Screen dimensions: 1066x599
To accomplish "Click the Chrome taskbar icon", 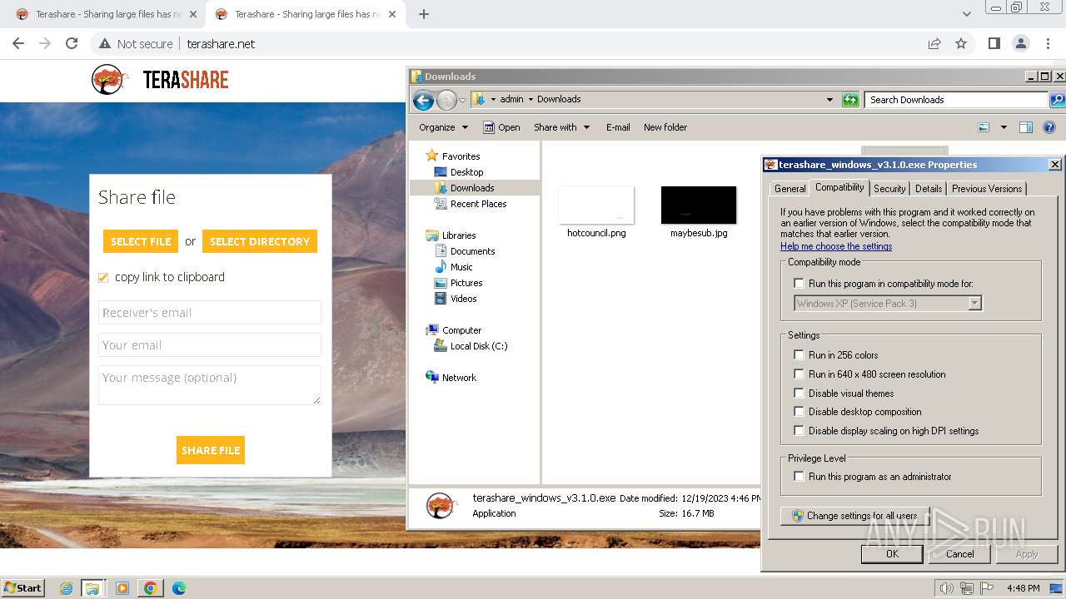I will (150, 588).
